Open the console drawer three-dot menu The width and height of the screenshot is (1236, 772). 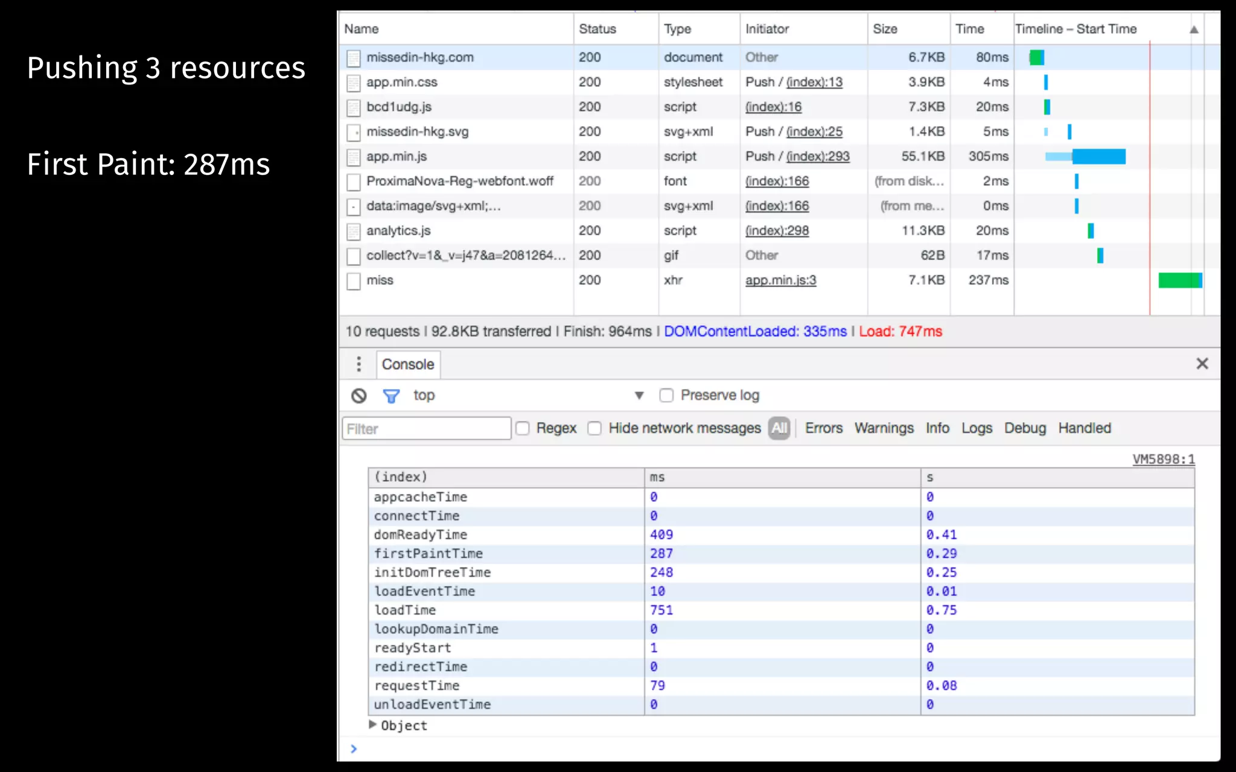pos(359,364)
